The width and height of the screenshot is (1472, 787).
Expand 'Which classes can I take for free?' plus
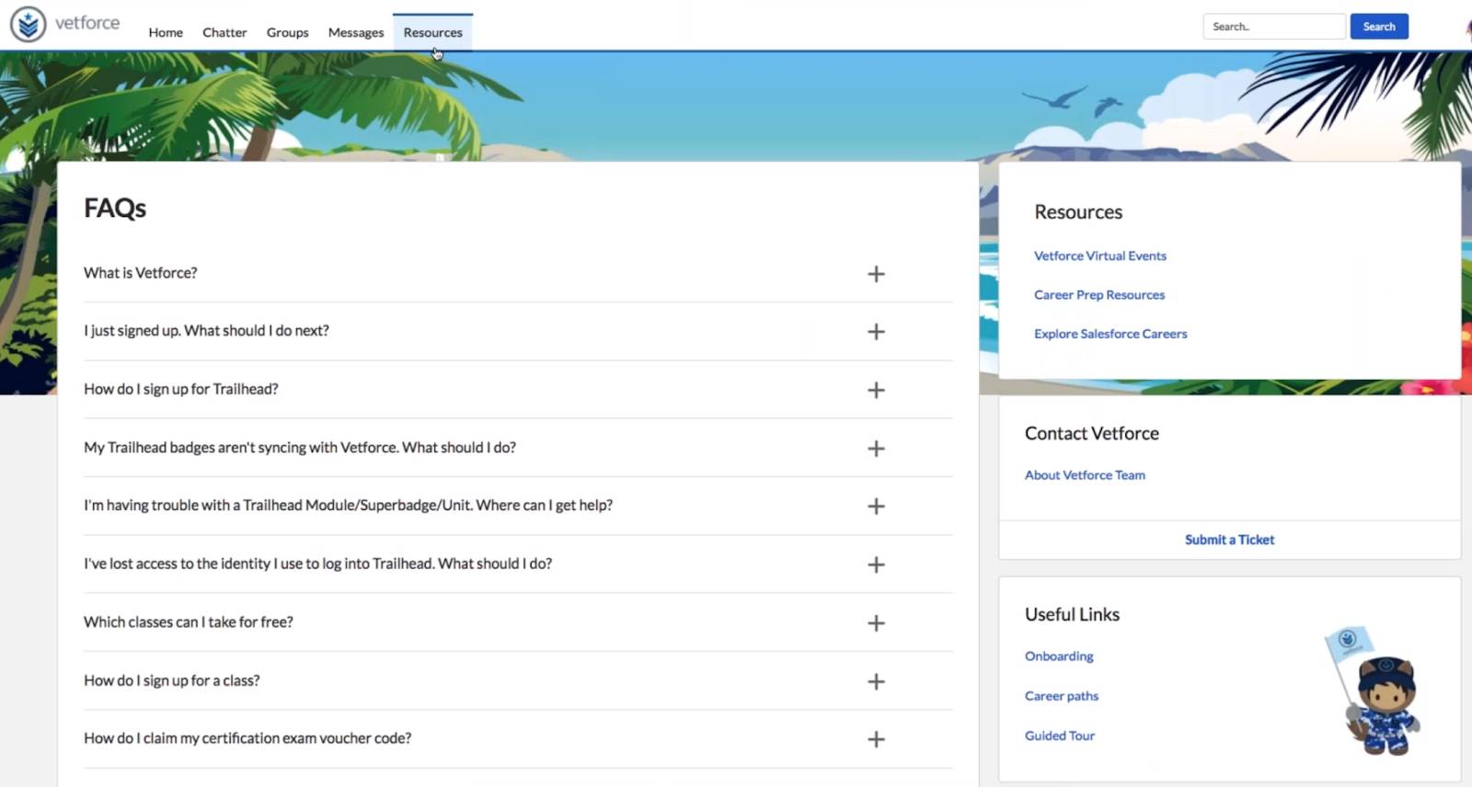point(876,623)
